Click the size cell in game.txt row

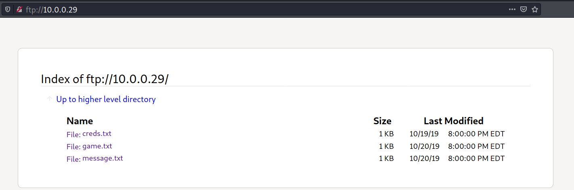pyautogui.click(x=386, y=146)
